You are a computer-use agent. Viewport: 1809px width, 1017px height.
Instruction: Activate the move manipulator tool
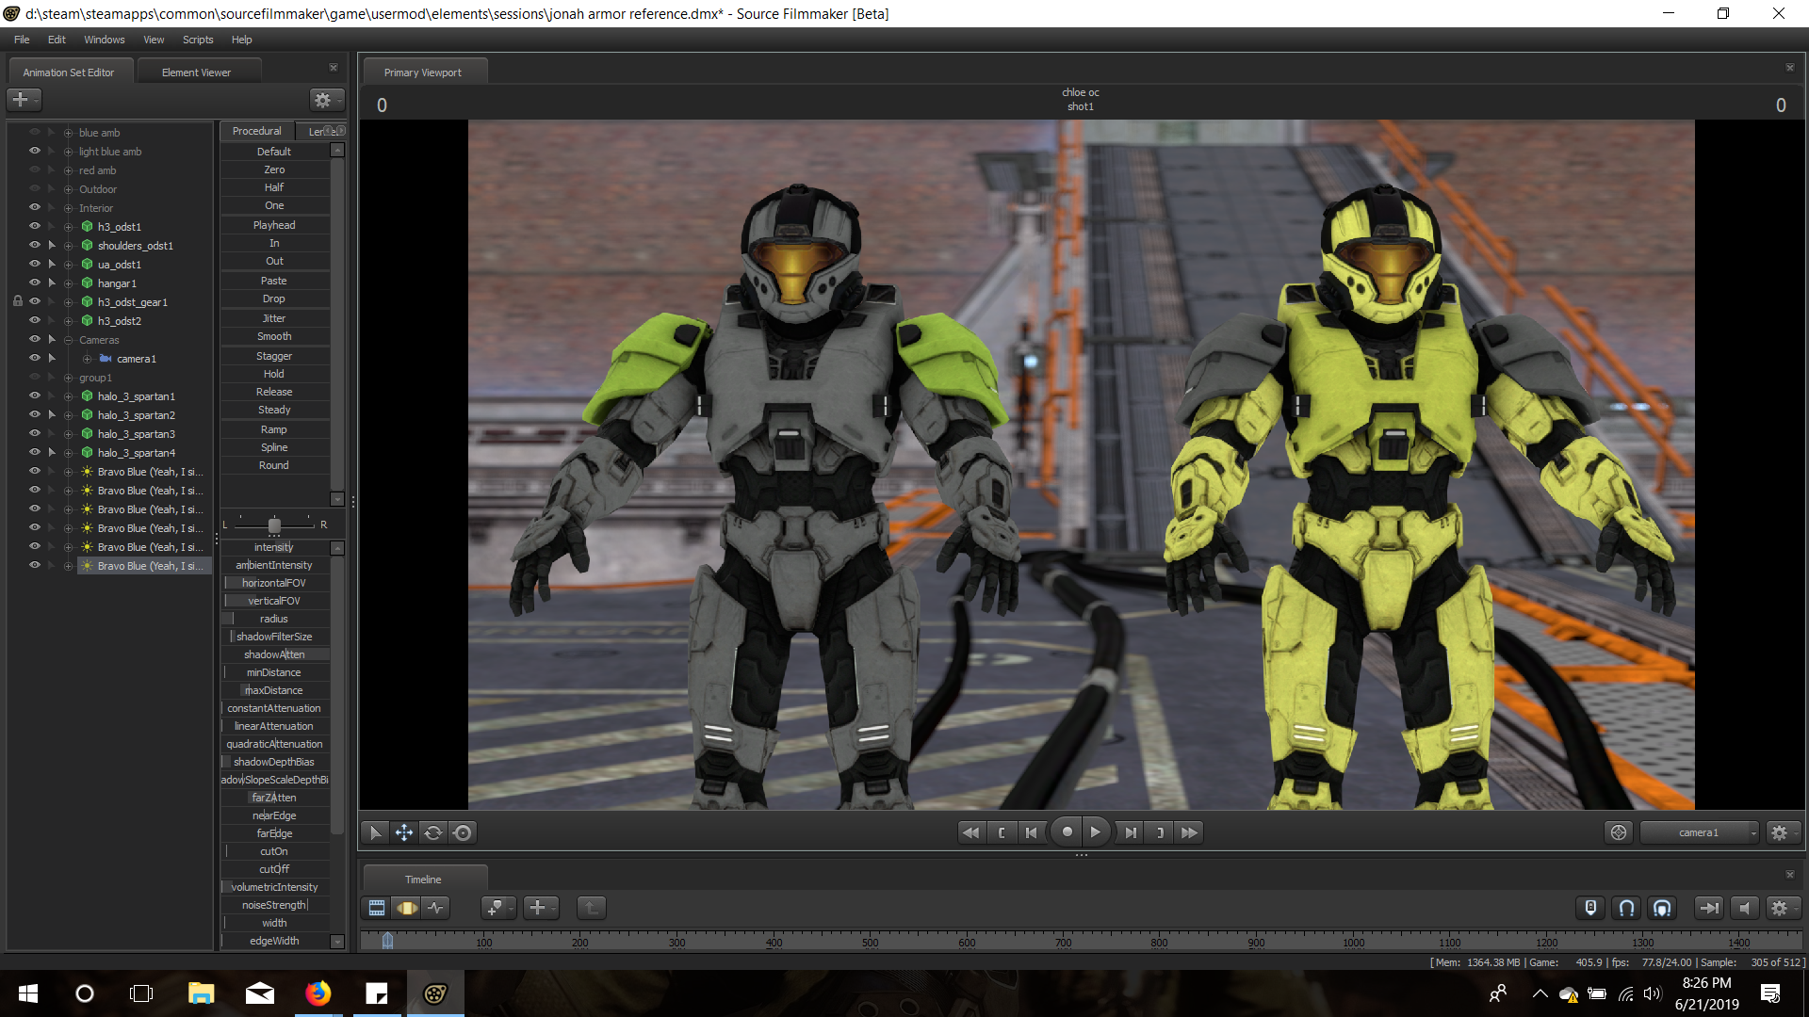(x=404, y=832)
